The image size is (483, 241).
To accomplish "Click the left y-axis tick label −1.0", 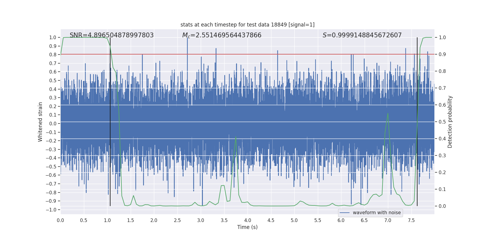I will pyautogui.click(x=51, y=210).
